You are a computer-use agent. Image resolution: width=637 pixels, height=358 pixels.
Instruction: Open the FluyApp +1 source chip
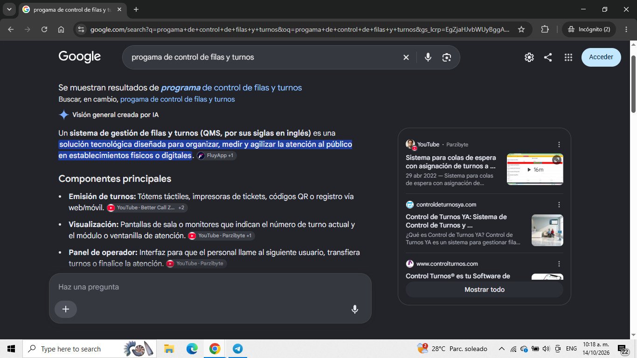tap(216, 156)
